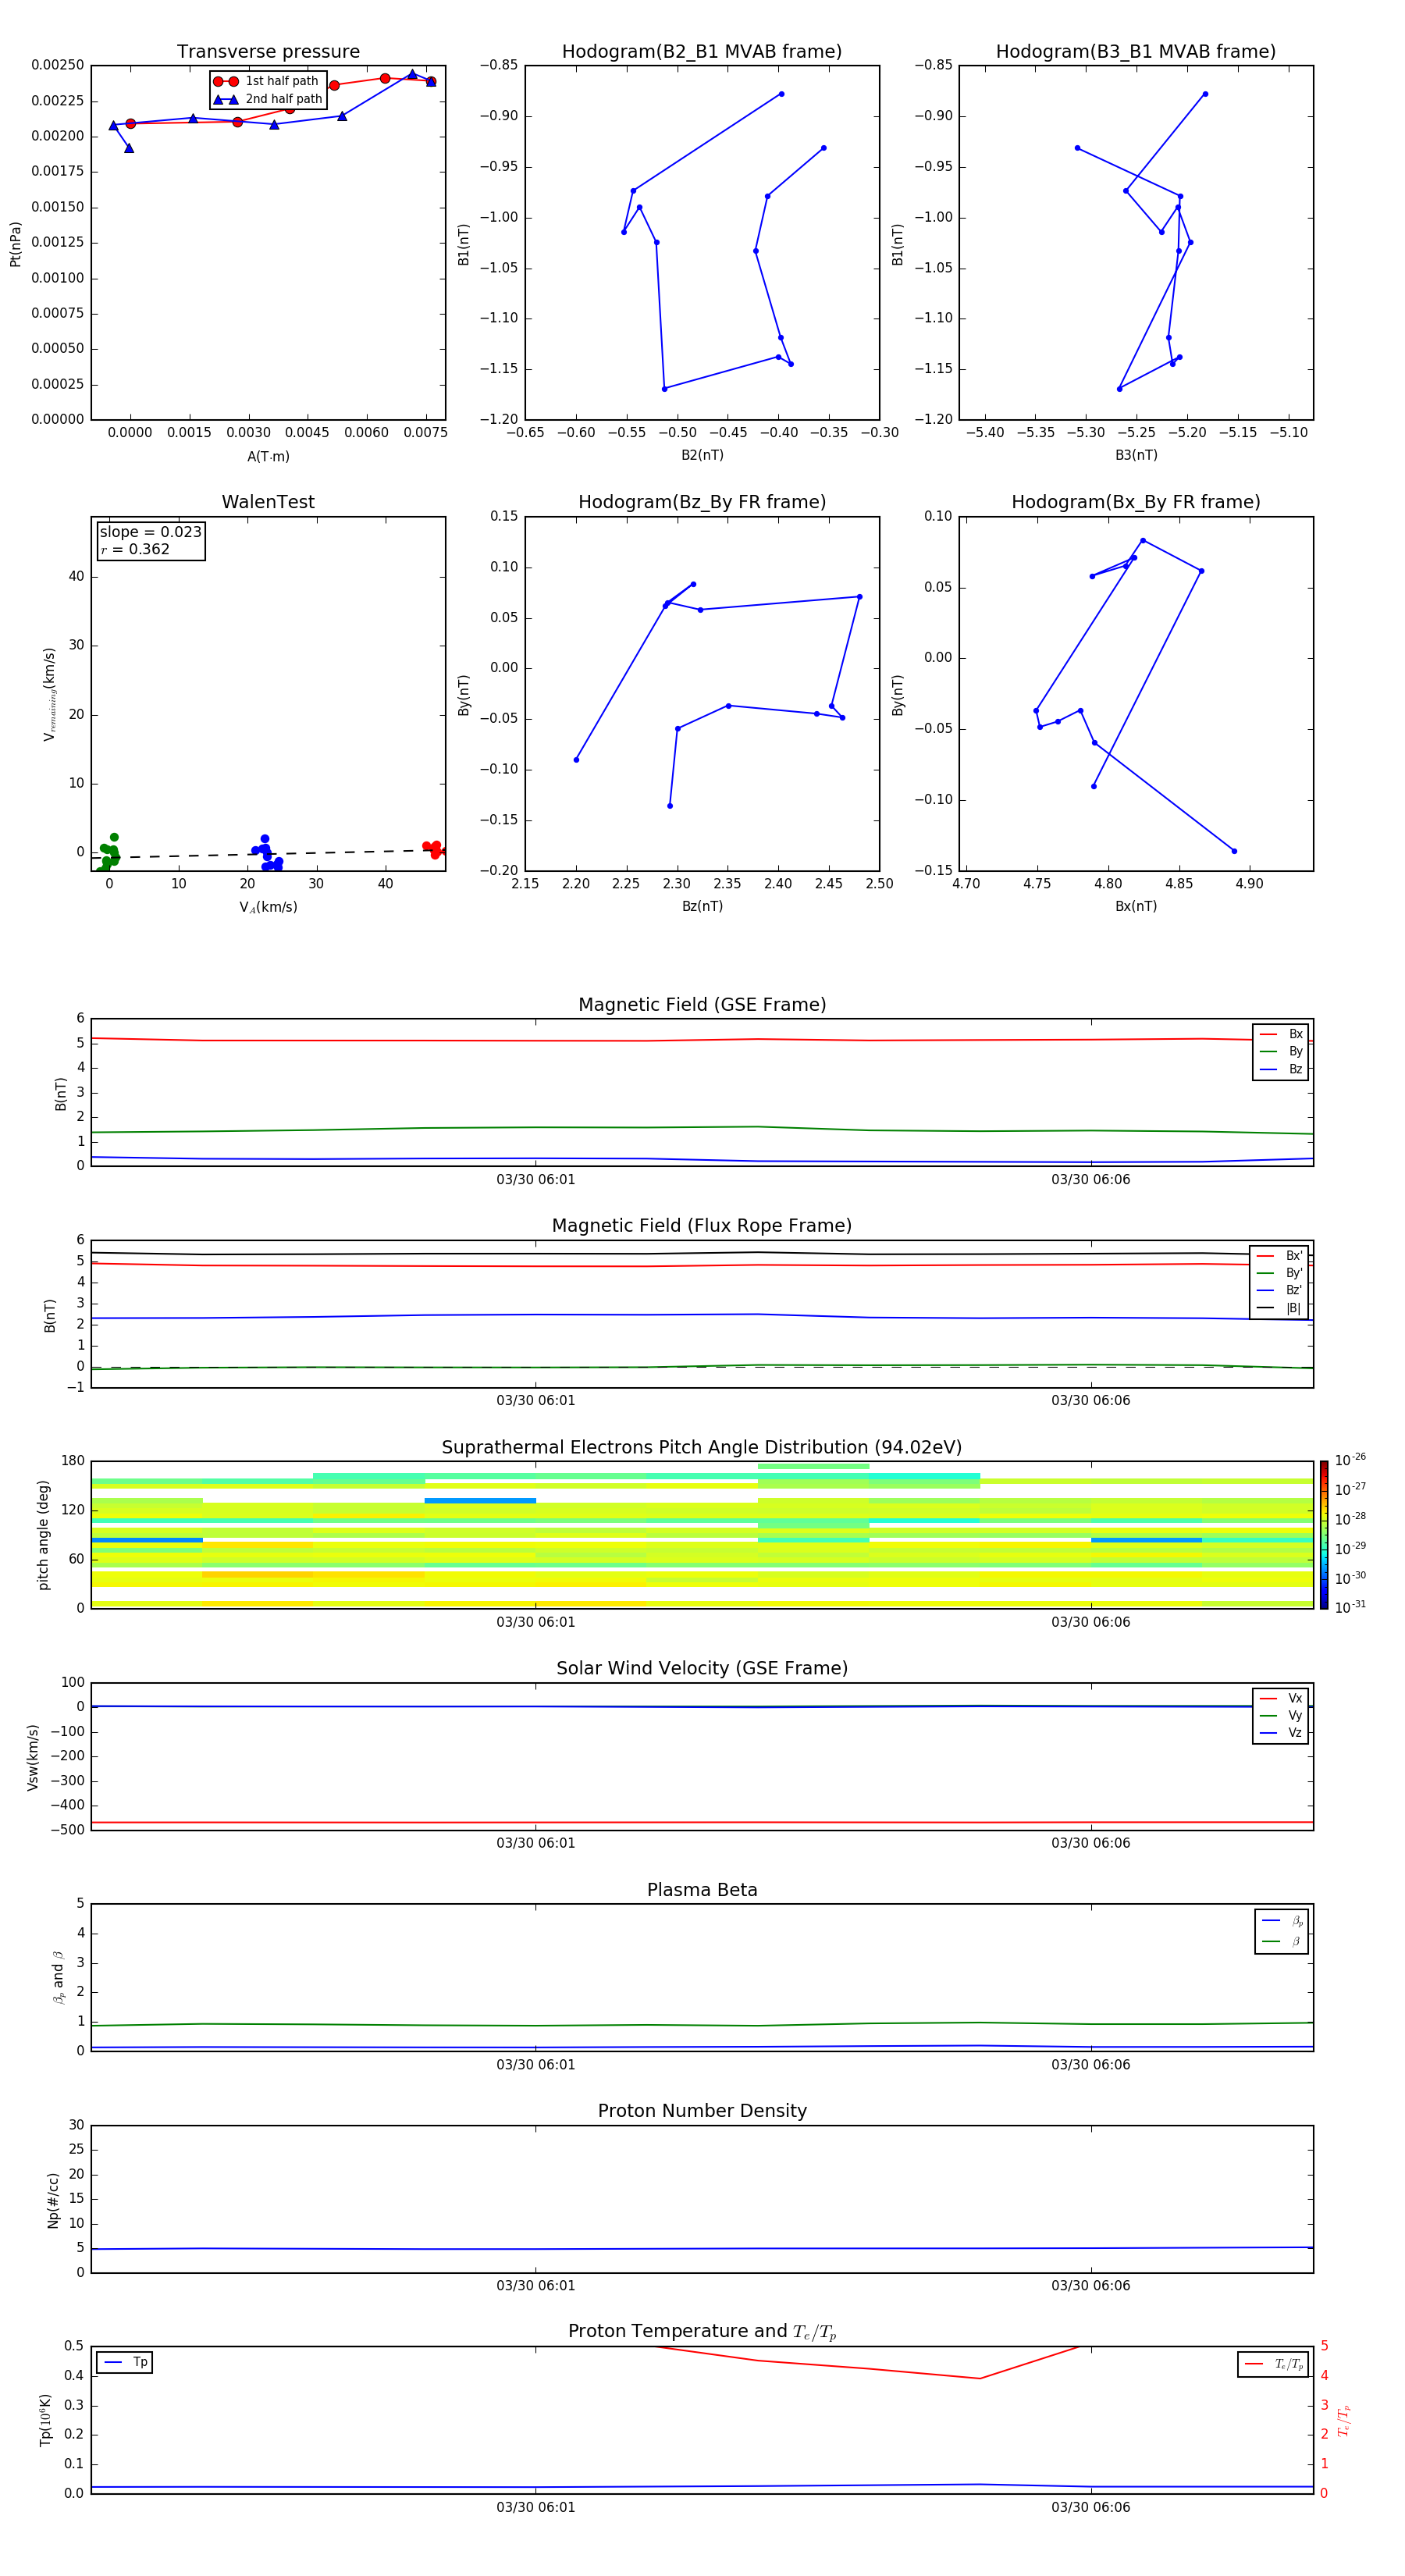This screenshot has width=1405, height=2576.
Task: Select the Bz entry in the GSE legend
Action: click(1281, 1069)
